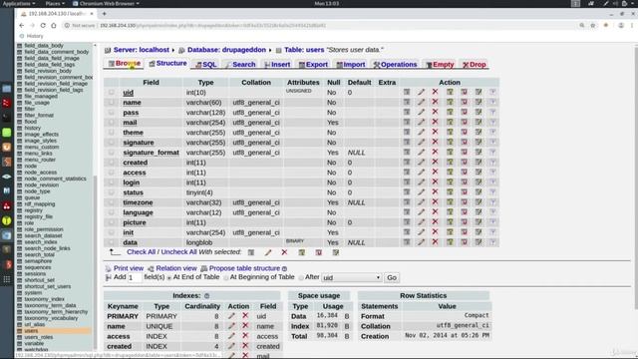Tick the checkbox for created field
The width and height of the screenshot is (638, 359).
(111, 162)
